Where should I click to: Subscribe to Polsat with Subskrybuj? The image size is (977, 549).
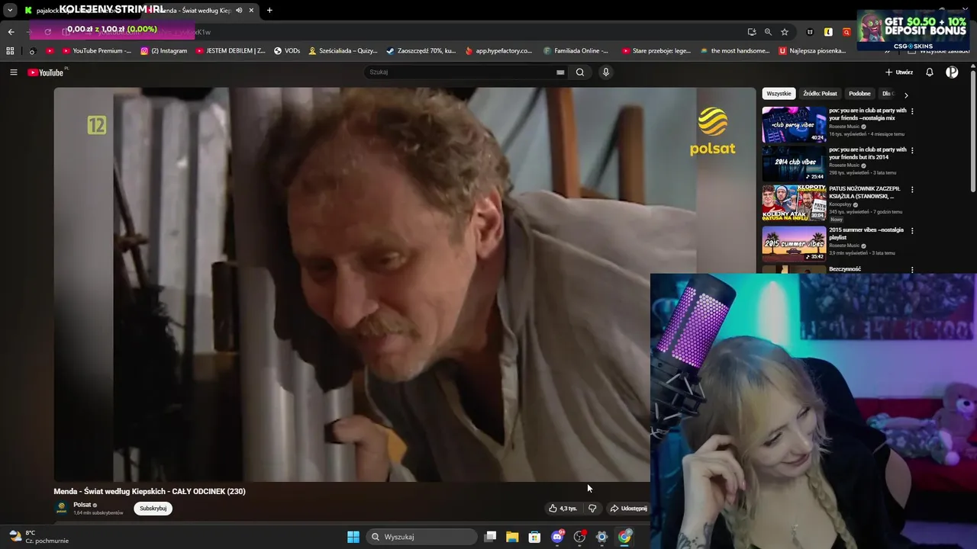click(153, 509)
